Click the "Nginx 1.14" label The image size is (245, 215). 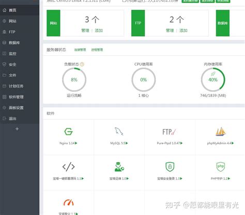(x=67, y=143)
